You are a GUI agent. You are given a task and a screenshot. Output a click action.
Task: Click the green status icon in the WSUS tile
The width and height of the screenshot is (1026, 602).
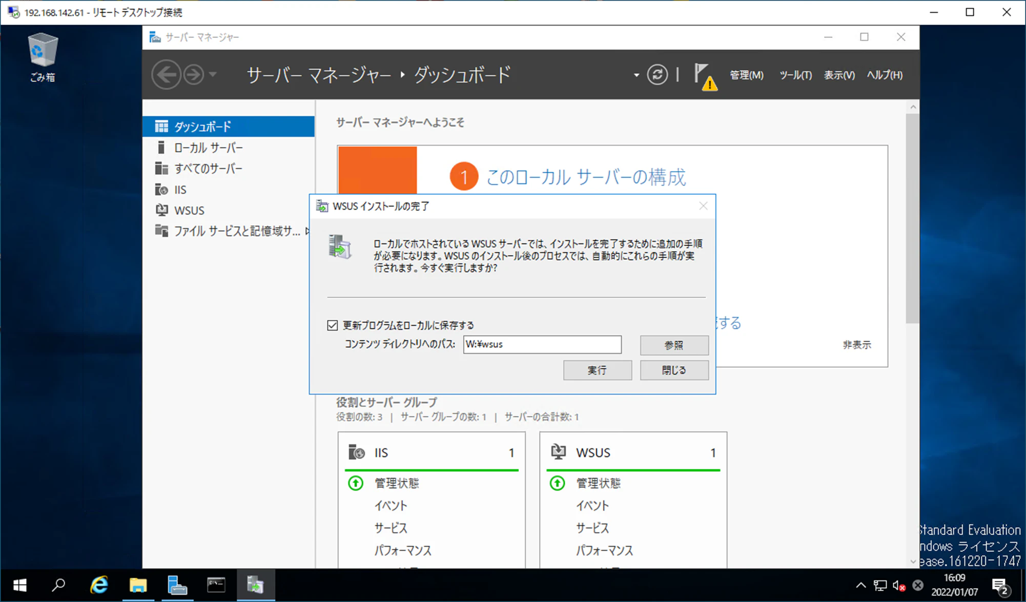(557, 483)
